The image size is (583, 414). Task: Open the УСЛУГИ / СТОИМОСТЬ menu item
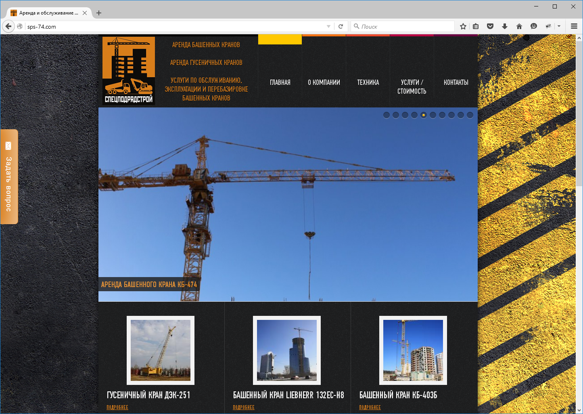[412, 87]
